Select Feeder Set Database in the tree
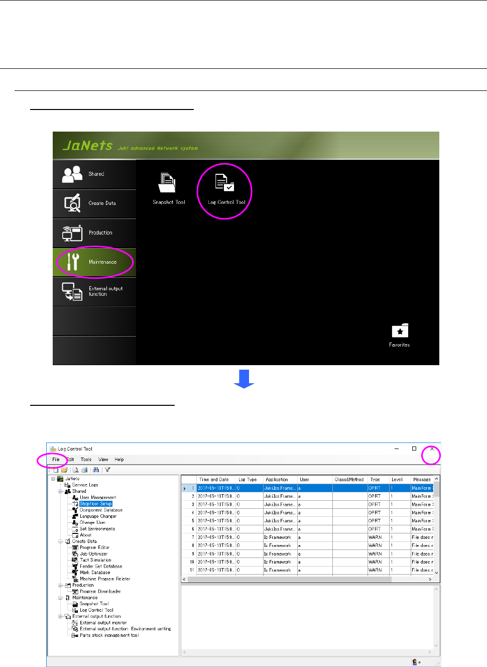Screen dimensions: 487x667 click(101, 567)
